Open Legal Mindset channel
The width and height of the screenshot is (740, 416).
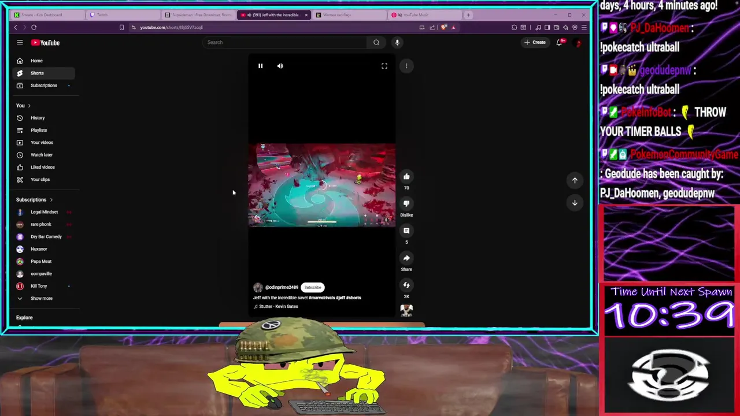[x=43, y=212]
